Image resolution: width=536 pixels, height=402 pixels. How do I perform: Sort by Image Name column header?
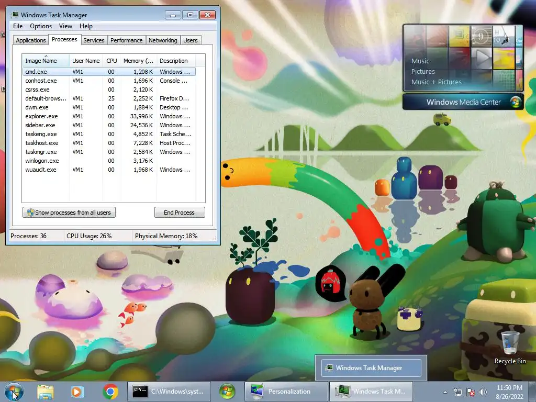coord(46,61)
